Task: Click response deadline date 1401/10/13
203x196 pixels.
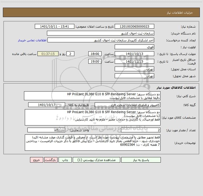Action: pyautogui.click(x=134, y=54)
